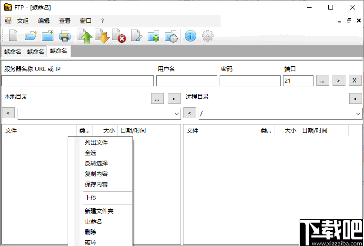Choose 删除 from context menu
Viewport: 364px width, 246px height.
(100, 232)
